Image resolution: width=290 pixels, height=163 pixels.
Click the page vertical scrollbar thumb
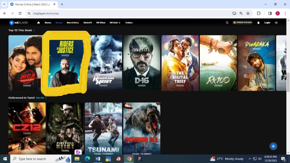point(288,82)
